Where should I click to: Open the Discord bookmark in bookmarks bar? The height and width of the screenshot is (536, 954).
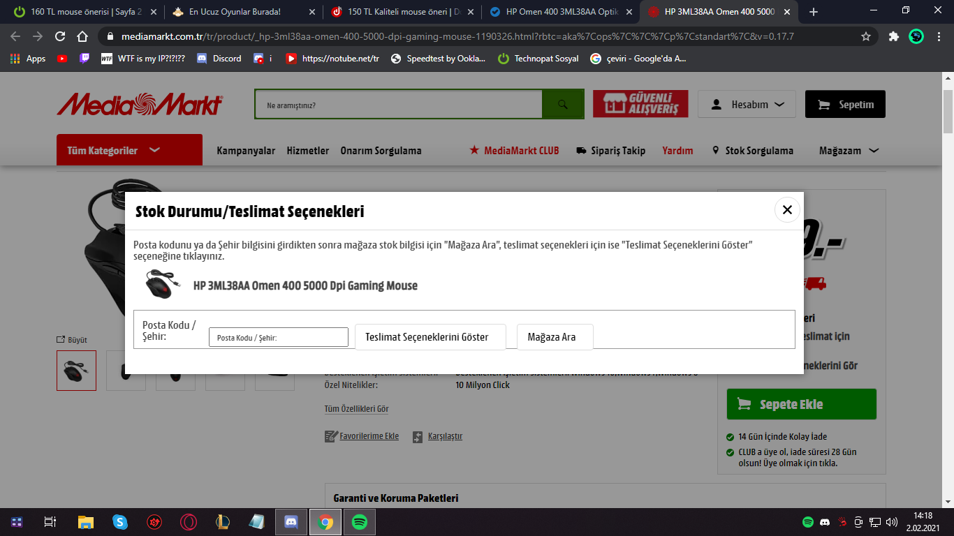(x=219, y=59)
